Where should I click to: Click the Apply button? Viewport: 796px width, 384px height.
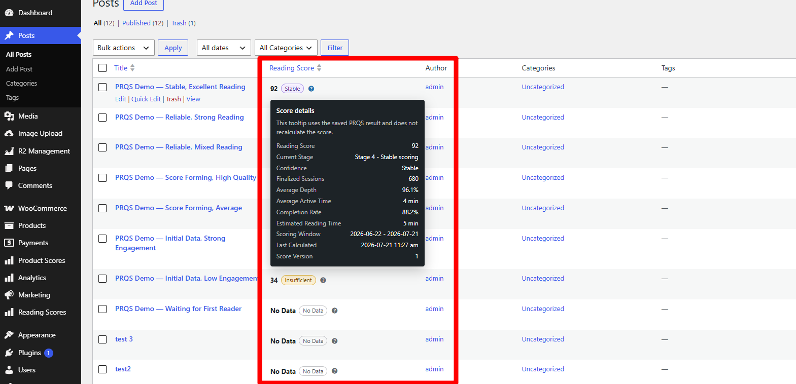click(x=173, y=48)
